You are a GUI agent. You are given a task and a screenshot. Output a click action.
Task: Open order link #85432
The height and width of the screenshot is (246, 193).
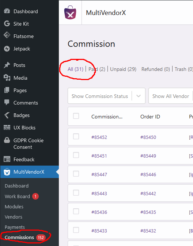click(148, 231)
